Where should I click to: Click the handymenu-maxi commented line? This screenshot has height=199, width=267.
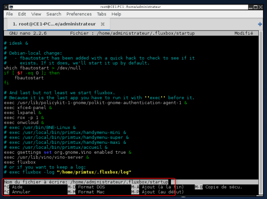click(65, 142)
